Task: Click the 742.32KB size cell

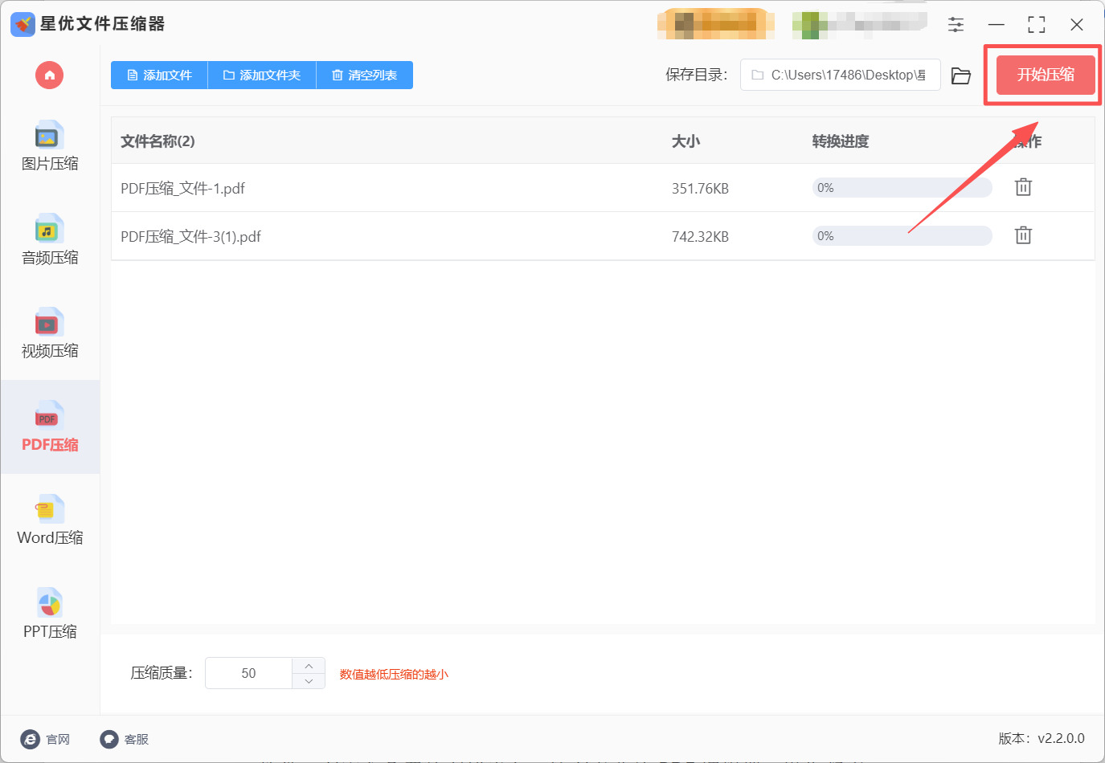Action: tap(700, 237)
